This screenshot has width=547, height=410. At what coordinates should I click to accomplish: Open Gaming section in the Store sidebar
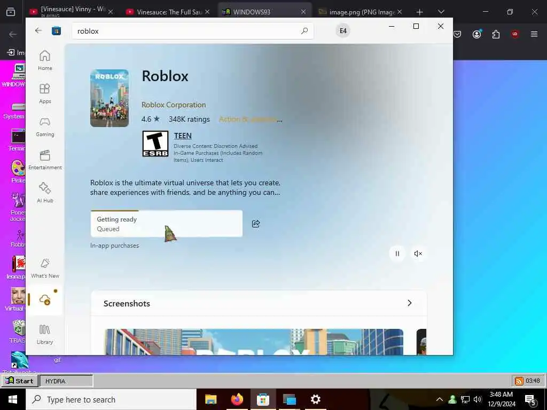click(x=45, y=127)
